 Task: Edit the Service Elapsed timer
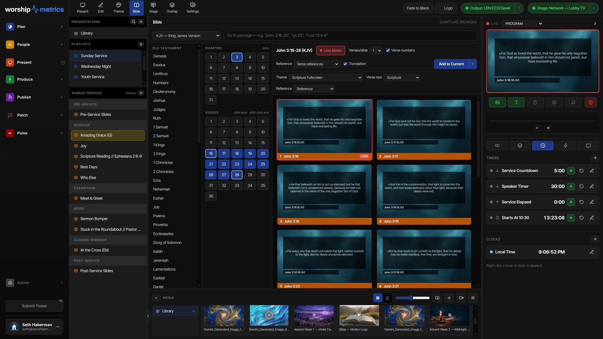click(x=592, y=202)
